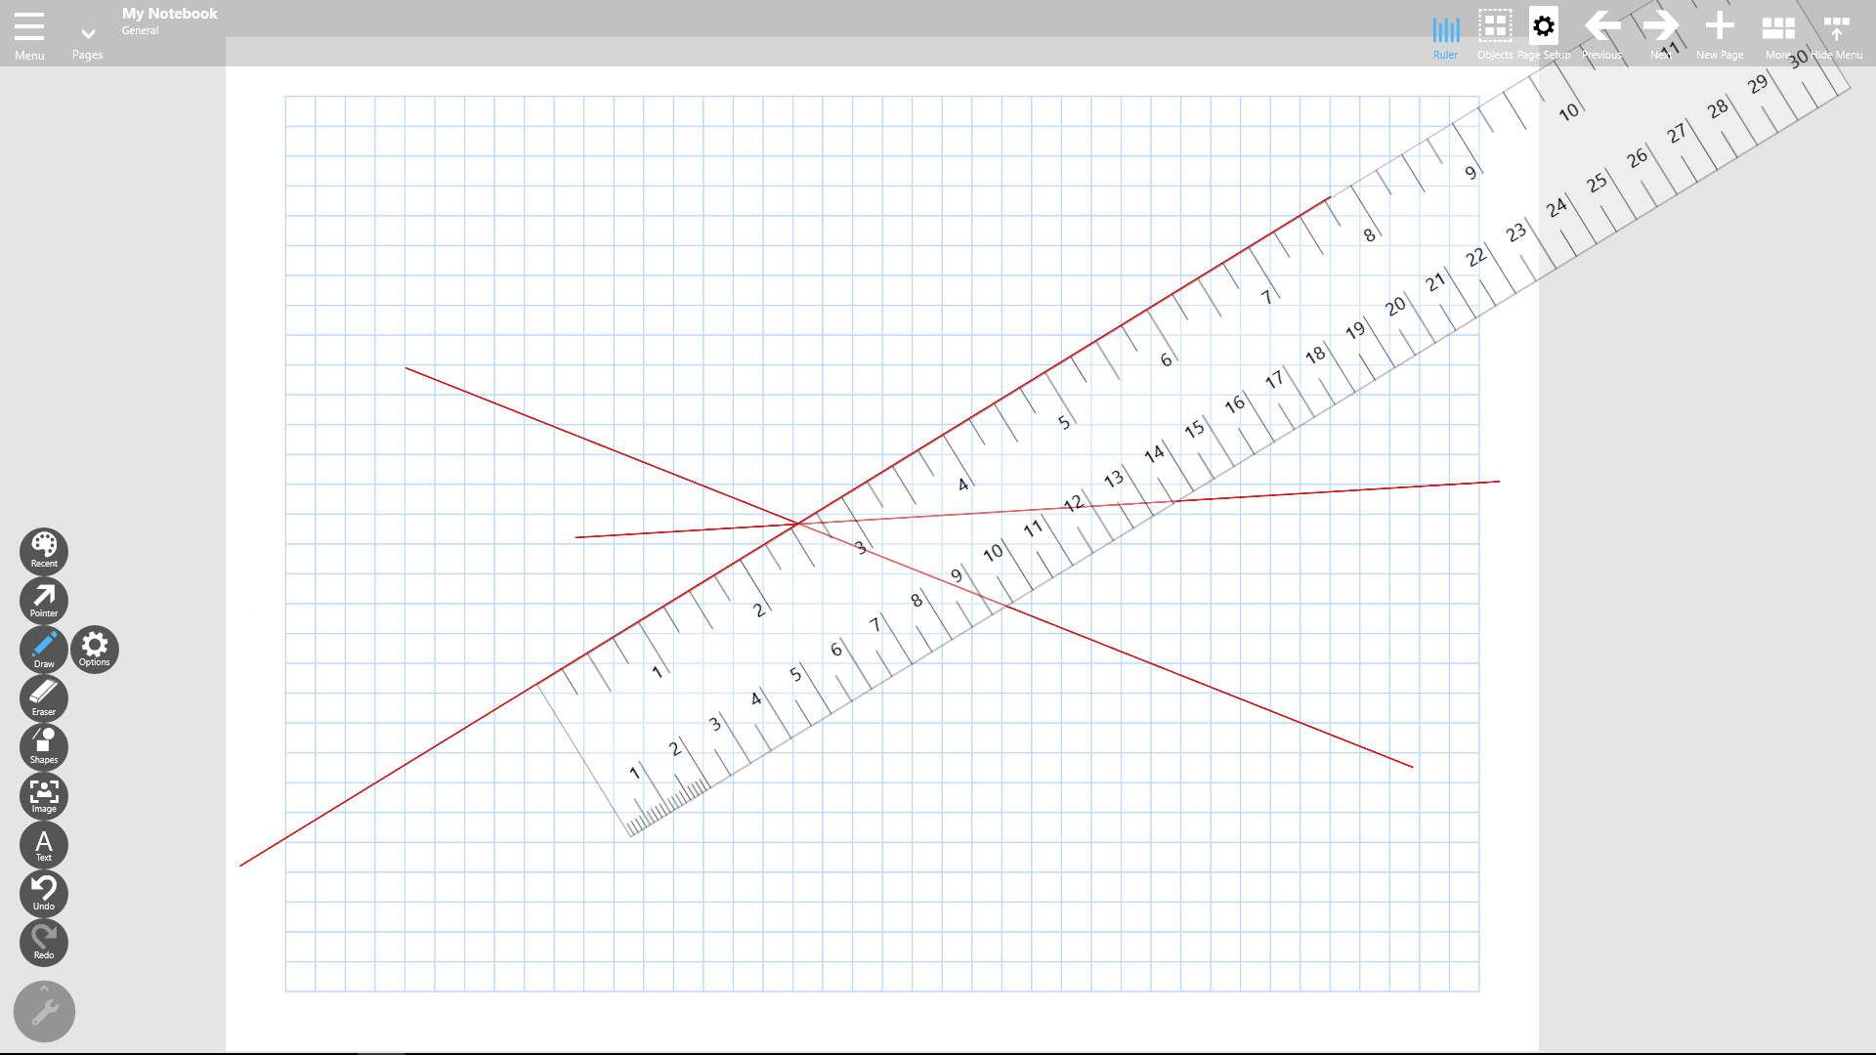Click the New Page button

coord(1719,25)
